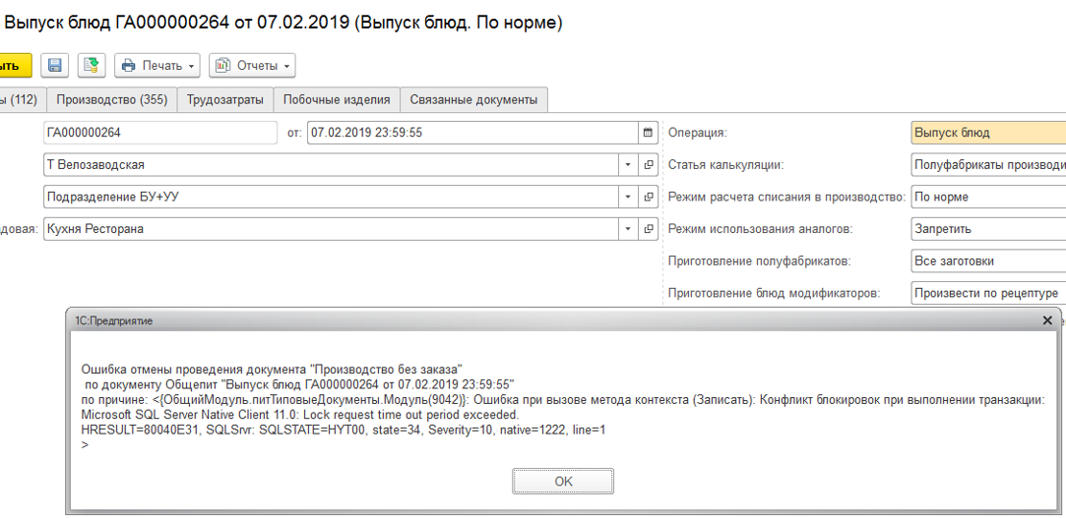The image size is (1066, 518).
Task: Click the Операция field Выпуск блюд
Action: [x=988, y=133]
